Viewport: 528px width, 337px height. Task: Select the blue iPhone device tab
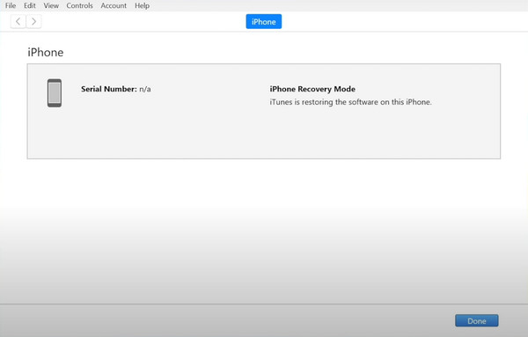pos(264,21)
